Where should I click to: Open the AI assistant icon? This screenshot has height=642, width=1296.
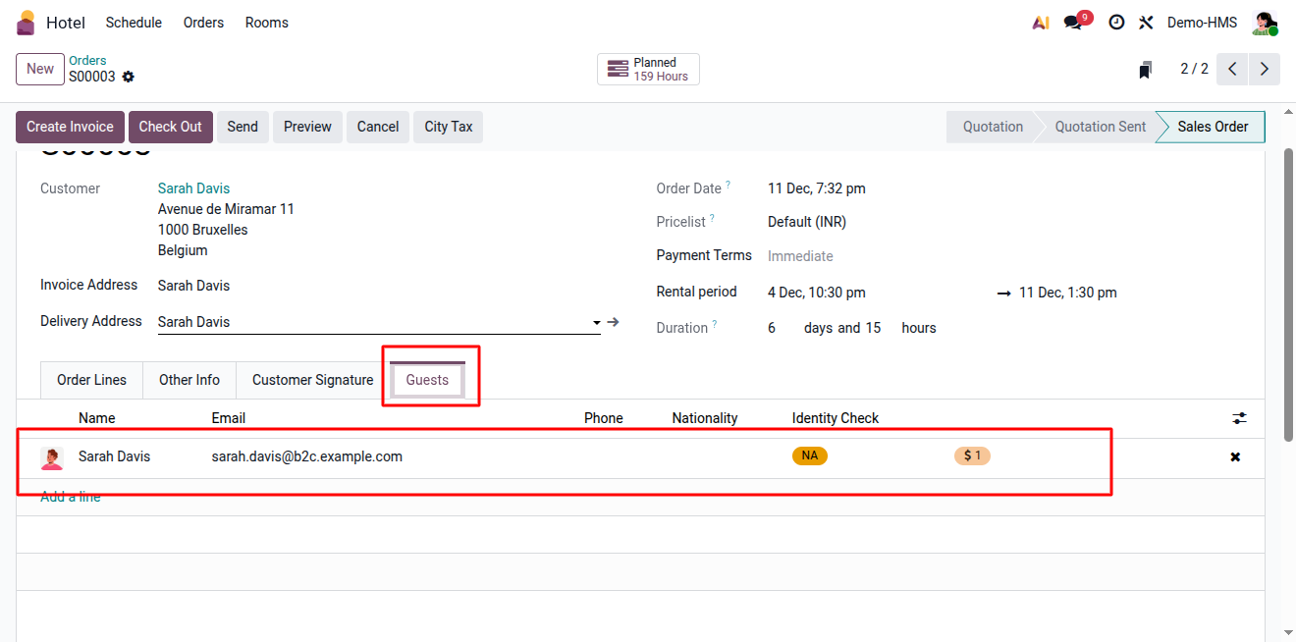1041,23
